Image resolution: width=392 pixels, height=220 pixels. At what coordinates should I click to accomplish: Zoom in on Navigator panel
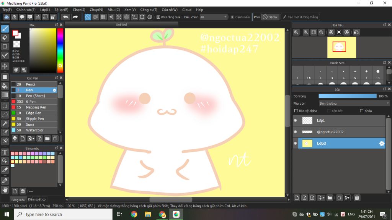305,32
